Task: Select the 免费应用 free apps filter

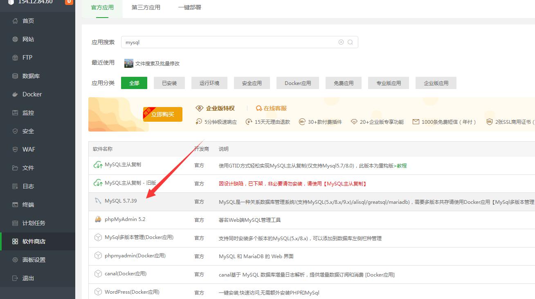Action: coord(343,83)
